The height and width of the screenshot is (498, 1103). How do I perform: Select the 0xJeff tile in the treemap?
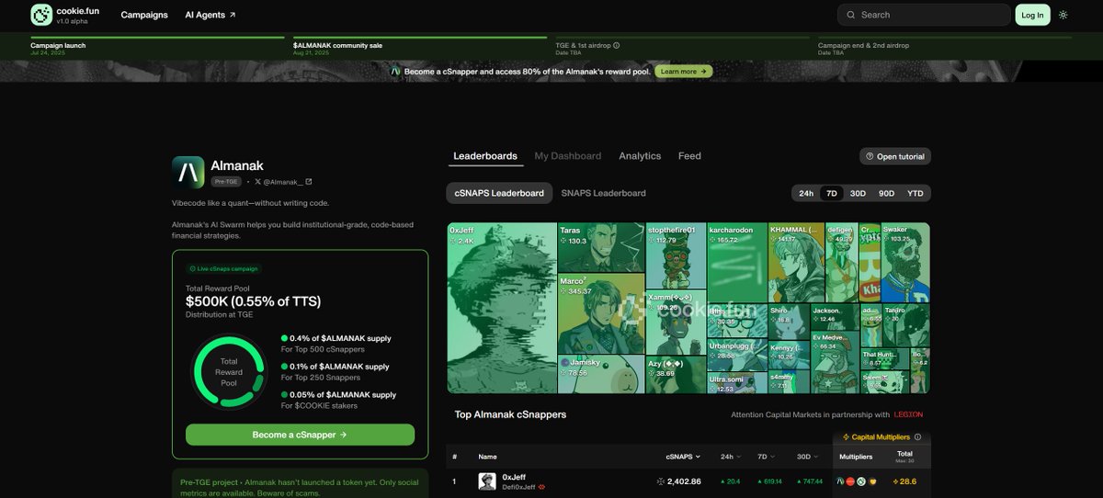(502, 308)
